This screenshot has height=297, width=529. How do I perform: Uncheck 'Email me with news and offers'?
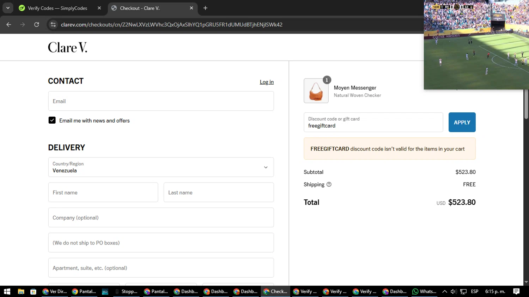52,120
